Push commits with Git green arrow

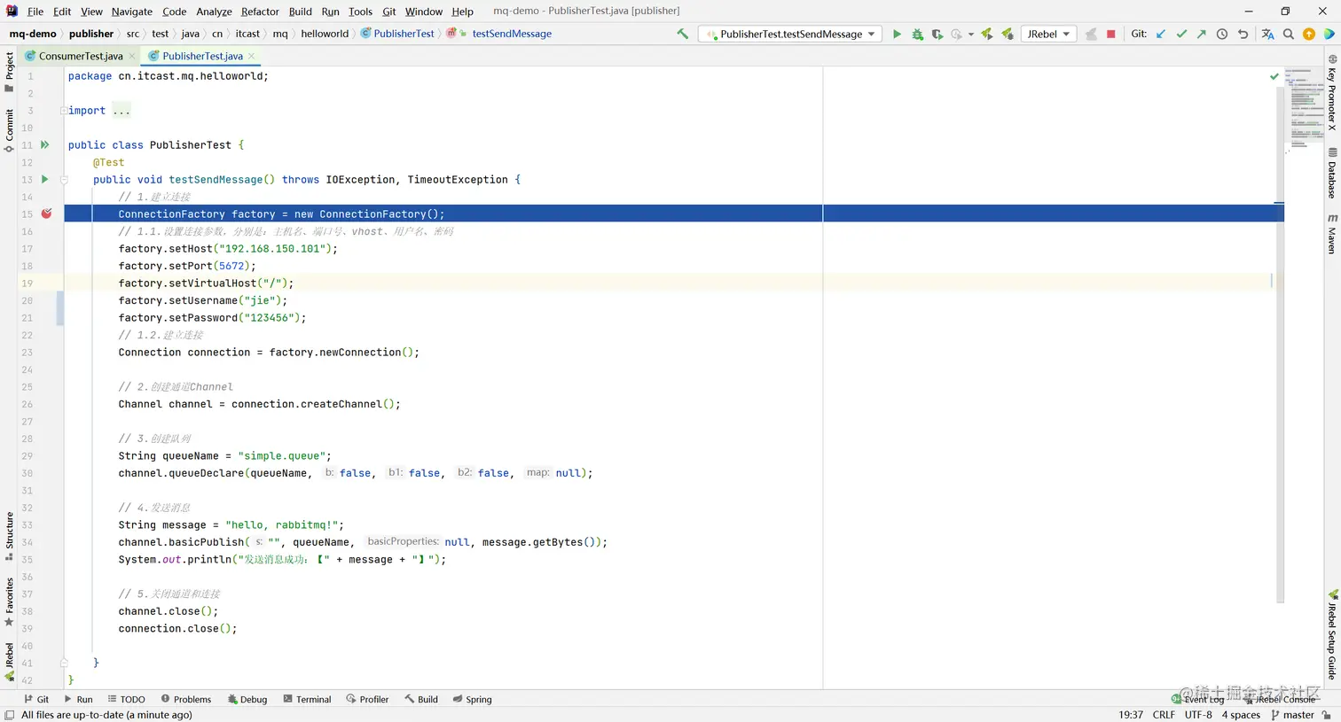tap(1201, 34)
